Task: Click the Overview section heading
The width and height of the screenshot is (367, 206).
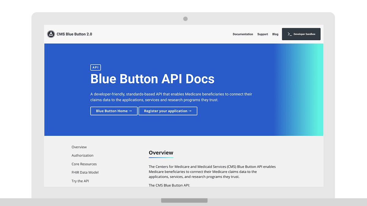Action: pyautogui.click(x=161, y=153)
